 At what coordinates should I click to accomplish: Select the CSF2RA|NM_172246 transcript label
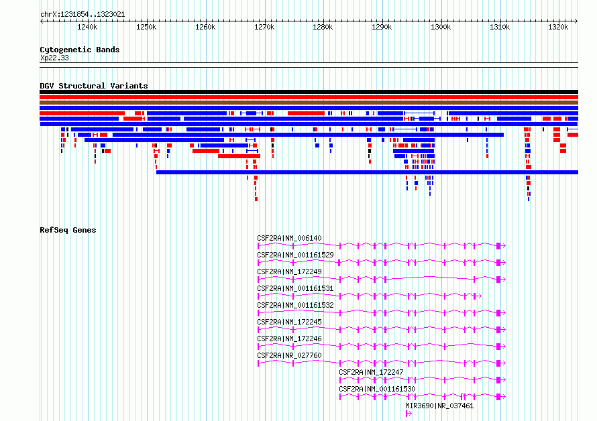pyautogui.click(x=289, y=339)
